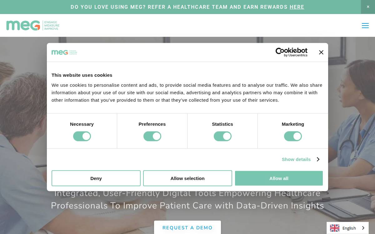Turn off the Statistics cookies switch

(222, 136)
